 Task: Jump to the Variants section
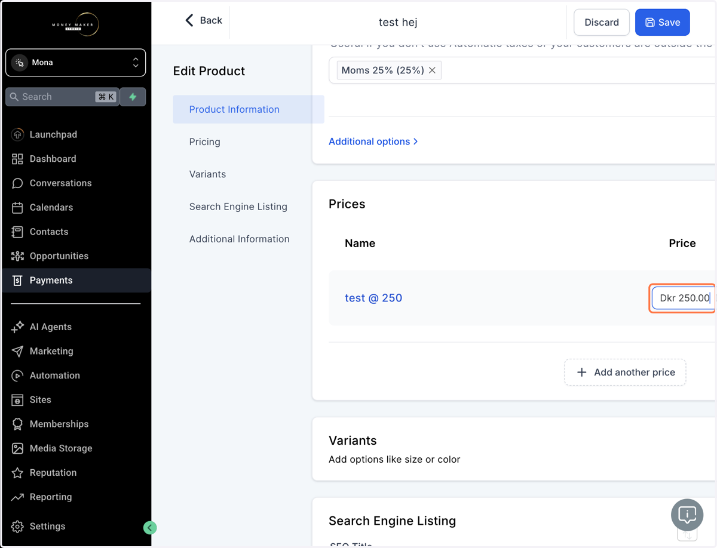click(x=207, y=174)
